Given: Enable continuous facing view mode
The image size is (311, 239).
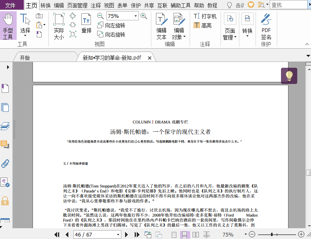Looking at the screenshot, I should point(206,235).
